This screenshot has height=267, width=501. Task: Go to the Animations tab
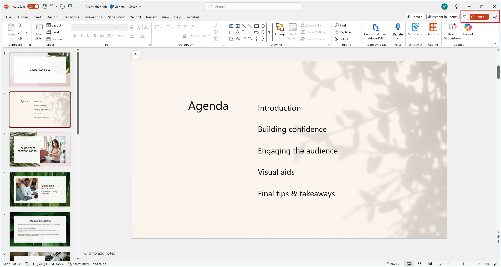pos(93,17)
